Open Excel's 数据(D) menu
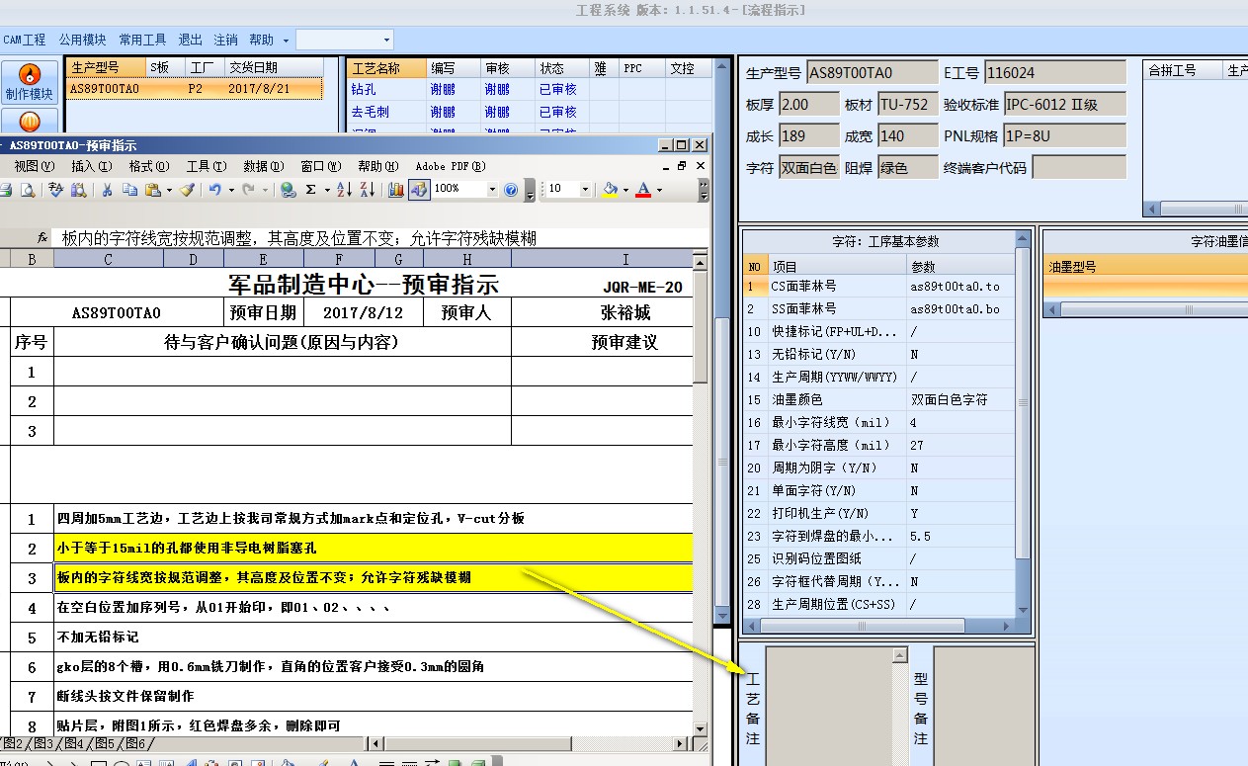Image resolution: width=1248 pixels, height=766 pixels. [262, 166]
